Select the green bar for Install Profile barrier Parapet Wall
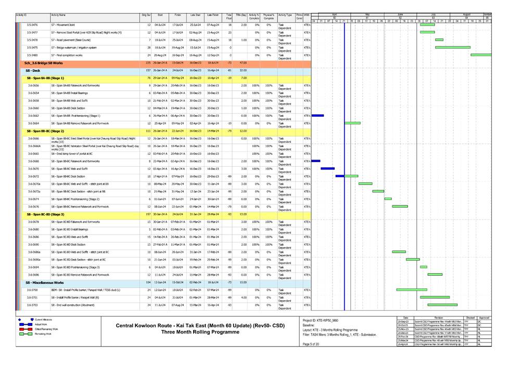This screenshot has width=521, height=369. [x=435, y=297]
